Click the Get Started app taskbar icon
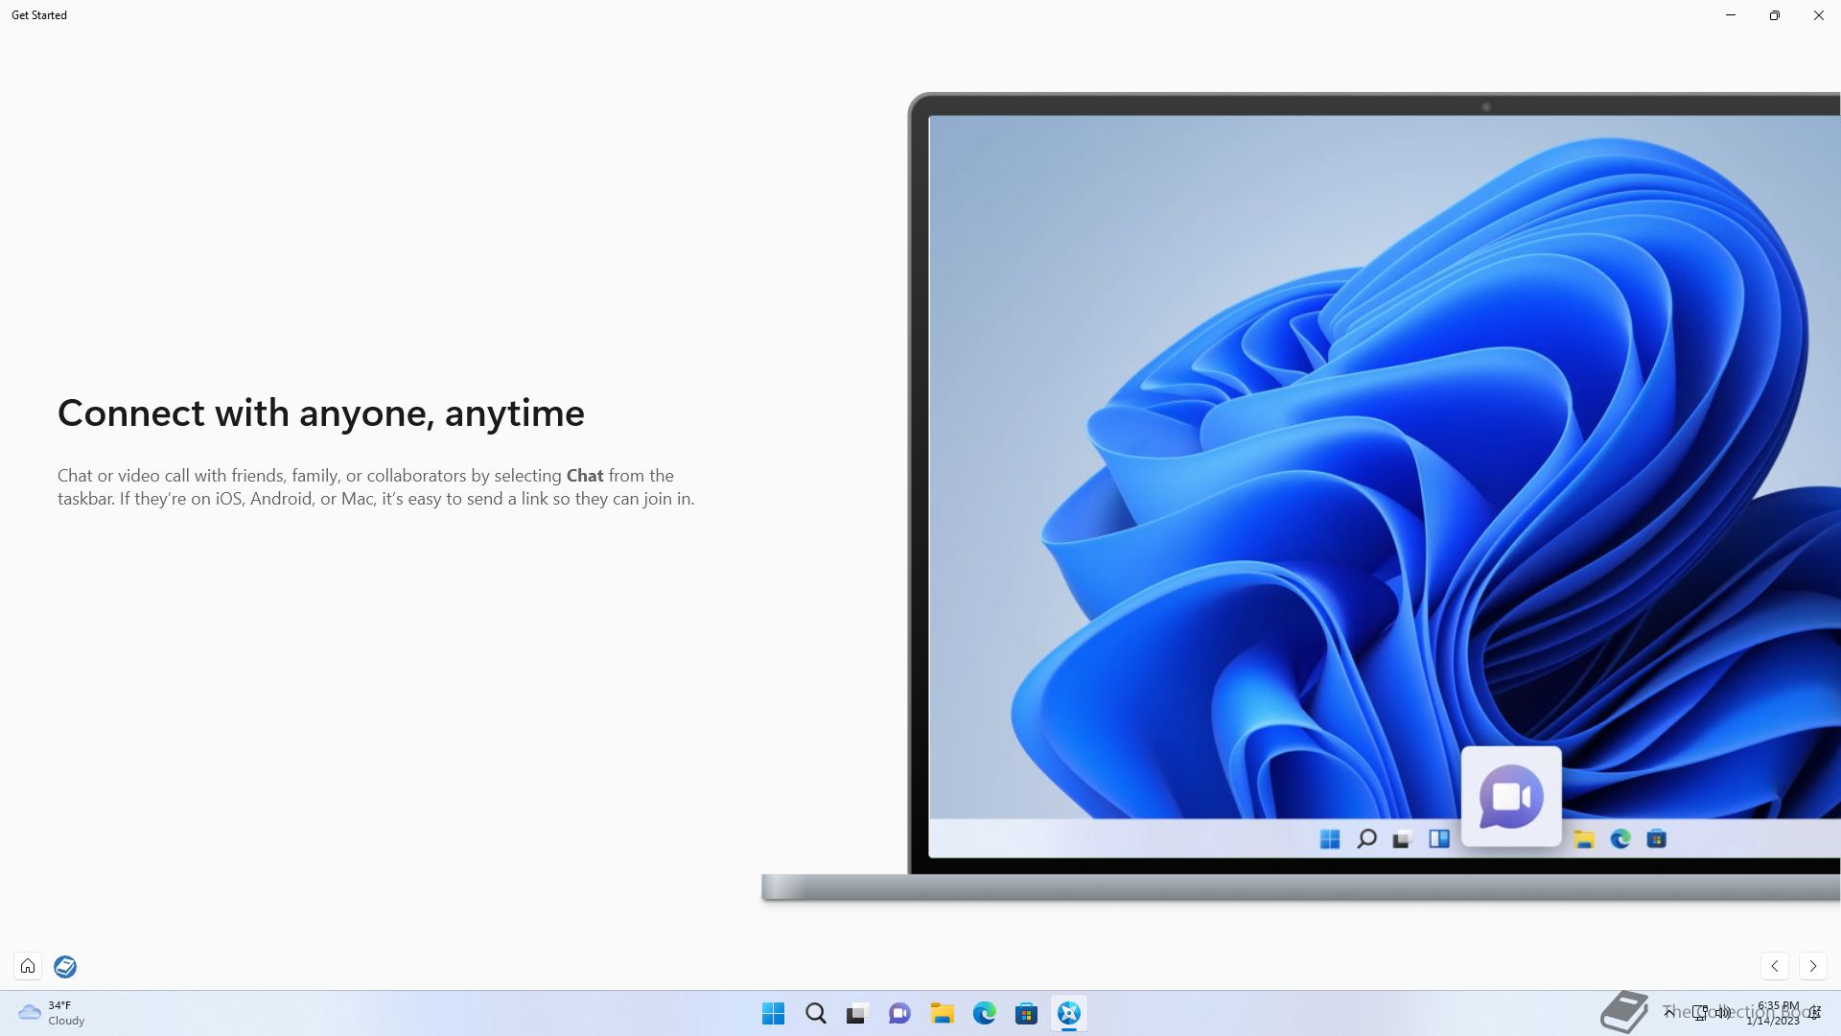 (x=1068, y=1013)
